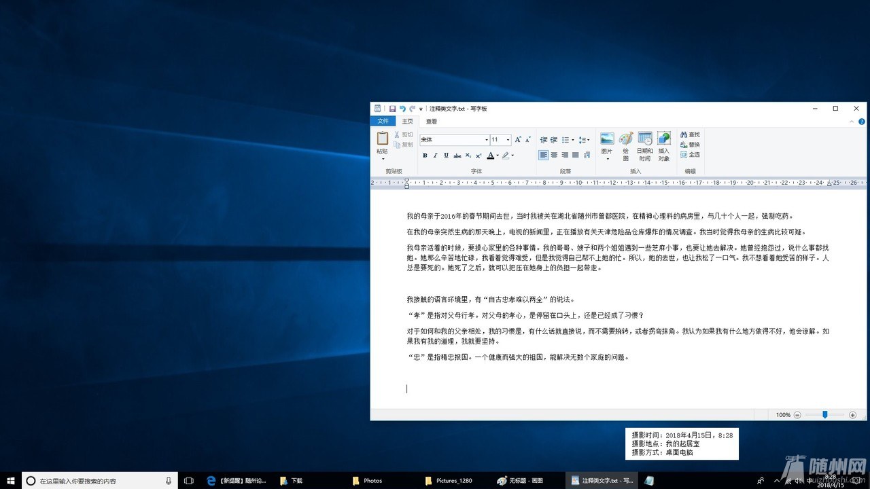Image resolution: width=870 pixels, height=489 pixels.
Task: Click the zoom in plus button
Action: pos(853,415)
